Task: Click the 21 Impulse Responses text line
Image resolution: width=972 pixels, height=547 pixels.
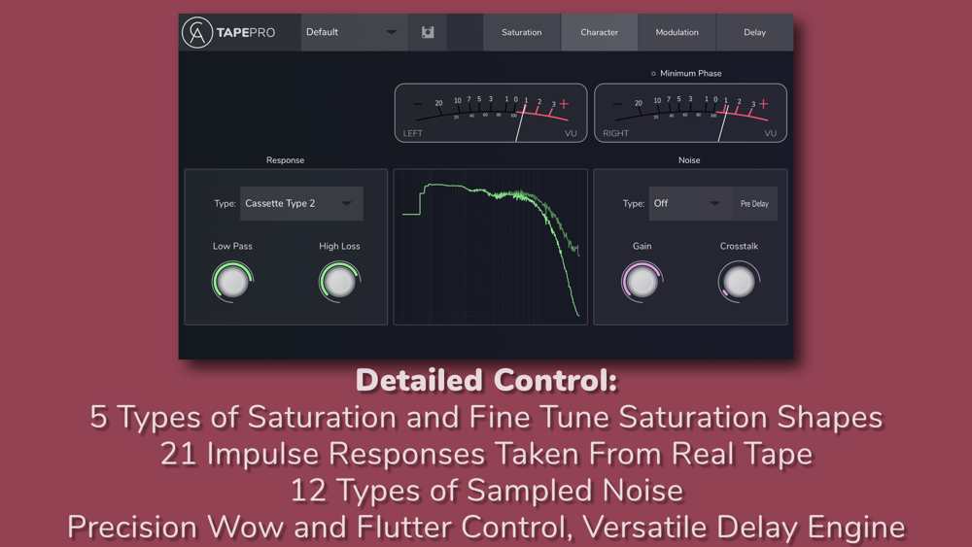Action: click(487, 454)
